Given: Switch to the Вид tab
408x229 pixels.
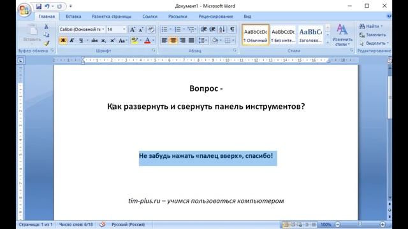Looking at the screenshot, I should tap(247, 17).
